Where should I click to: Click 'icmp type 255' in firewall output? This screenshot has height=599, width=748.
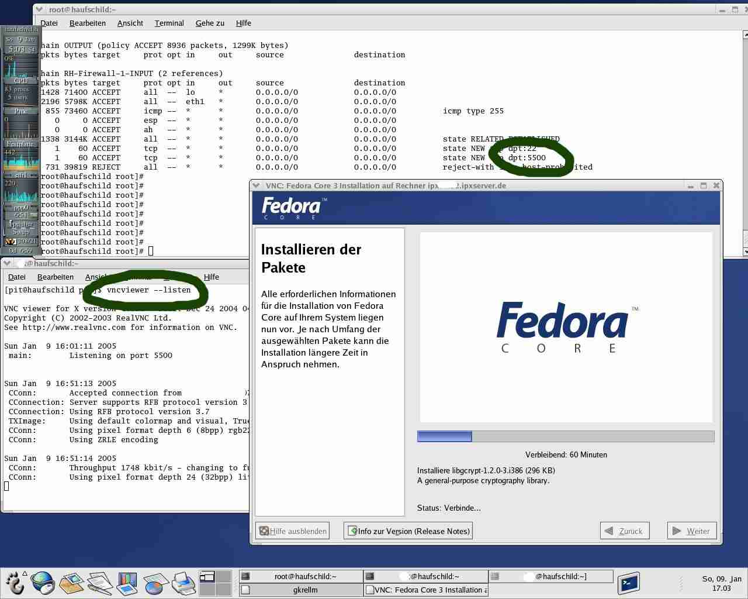(473, 111)
